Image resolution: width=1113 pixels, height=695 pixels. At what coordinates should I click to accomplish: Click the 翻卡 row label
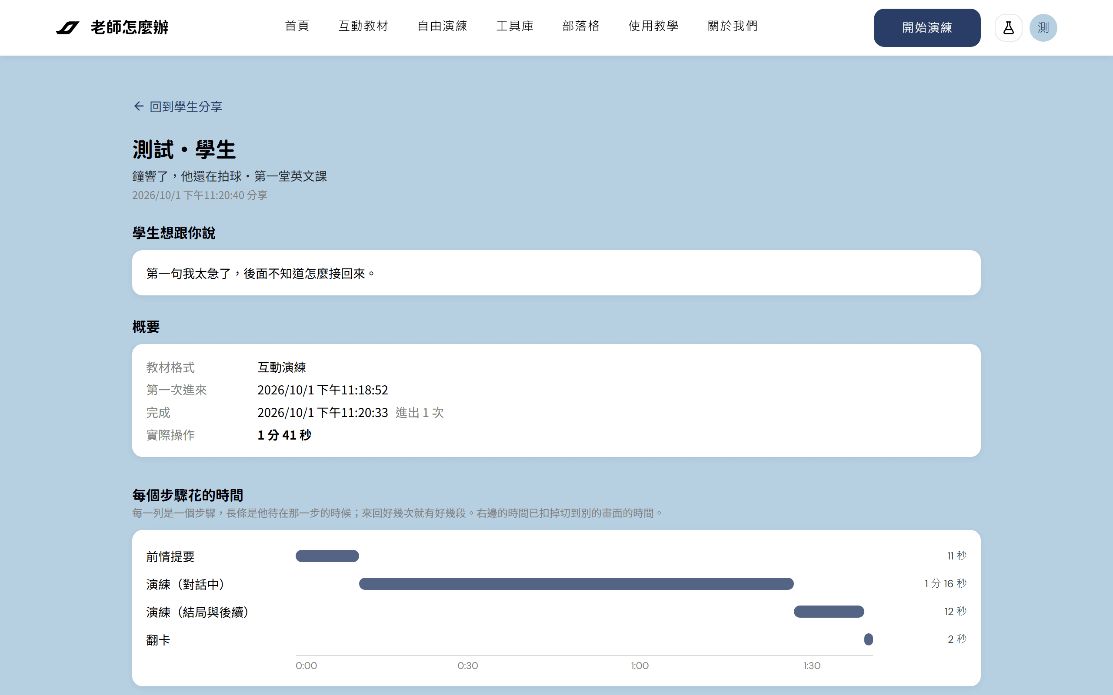coord(158,640)
